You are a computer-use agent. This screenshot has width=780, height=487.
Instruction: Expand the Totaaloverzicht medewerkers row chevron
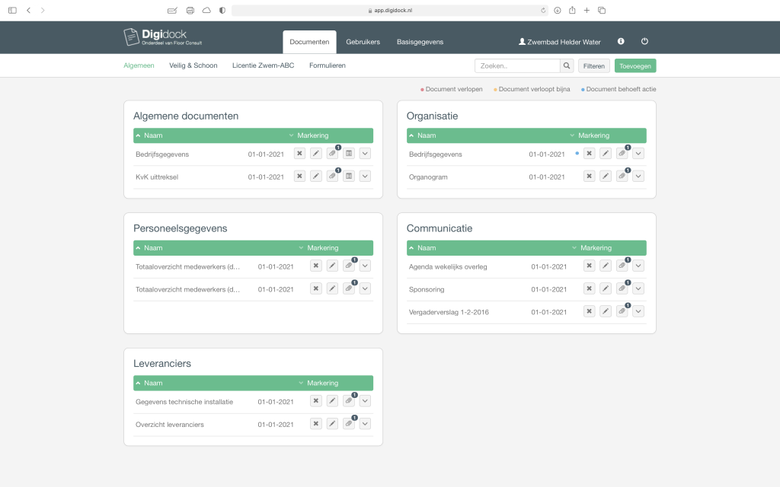(x=365, y=266)
